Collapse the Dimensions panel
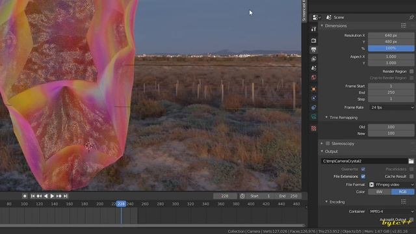The height and width of the screenshot is (234, 416). [322, 26]
